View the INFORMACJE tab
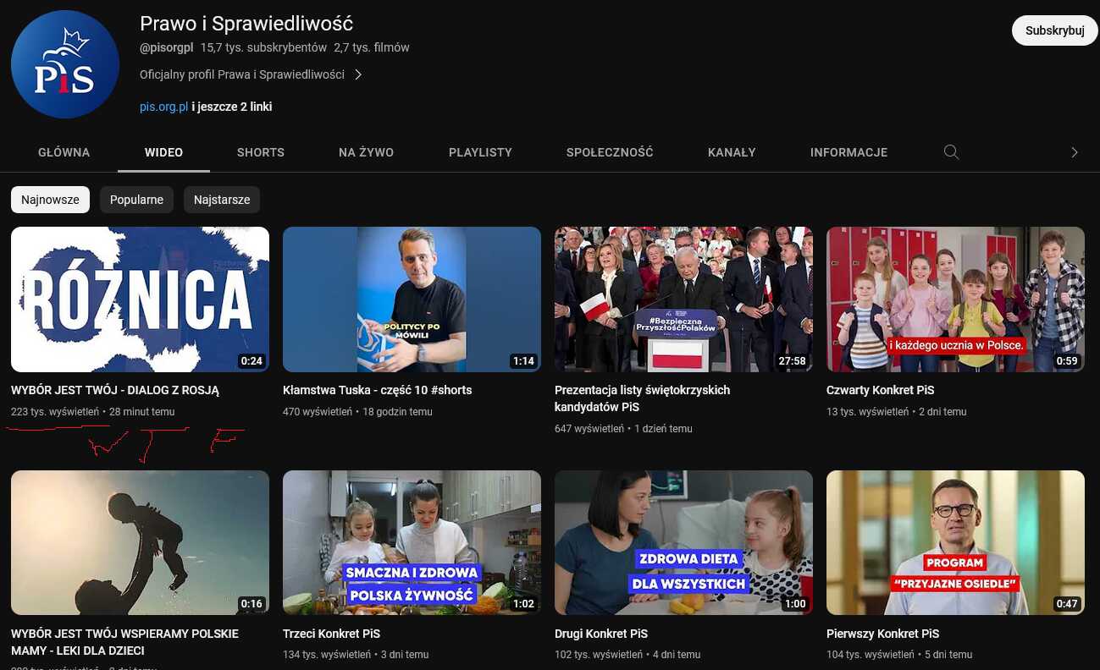The image size is (1100, 670). click(x=848, y=152)
